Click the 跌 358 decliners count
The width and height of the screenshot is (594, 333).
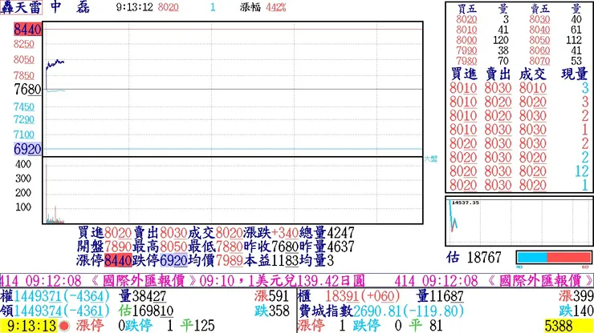tap(271, 311)
